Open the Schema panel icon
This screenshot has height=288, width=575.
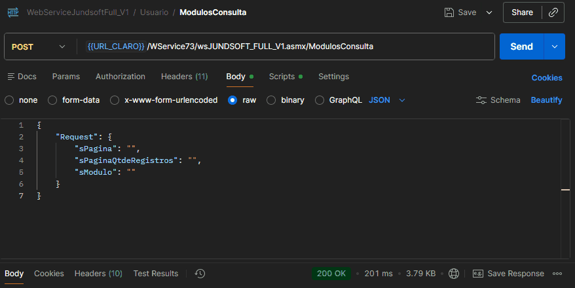[481, 100]
